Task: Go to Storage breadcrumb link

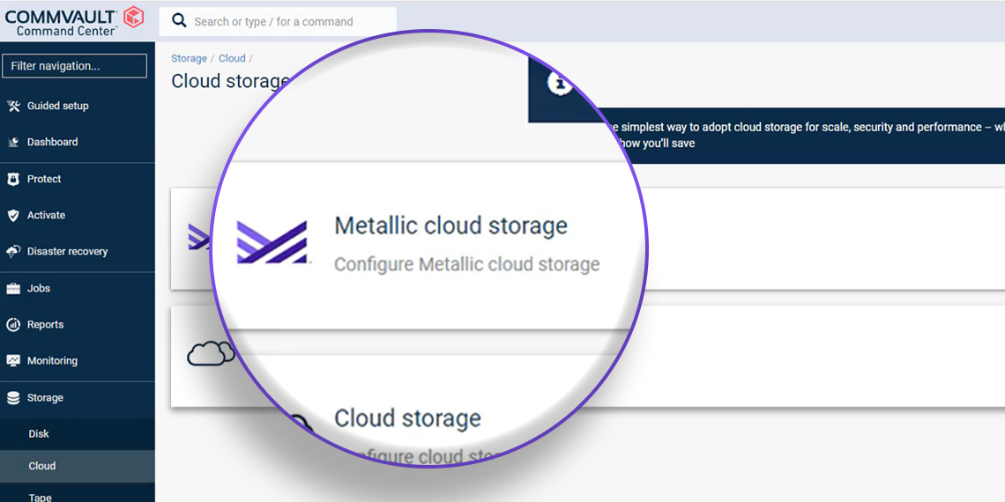Action: tap(189, 58)
